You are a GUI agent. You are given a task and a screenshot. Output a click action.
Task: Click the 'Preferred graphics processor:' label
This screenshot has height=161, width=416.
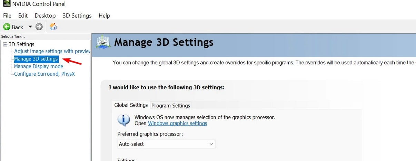coord(150,134)
